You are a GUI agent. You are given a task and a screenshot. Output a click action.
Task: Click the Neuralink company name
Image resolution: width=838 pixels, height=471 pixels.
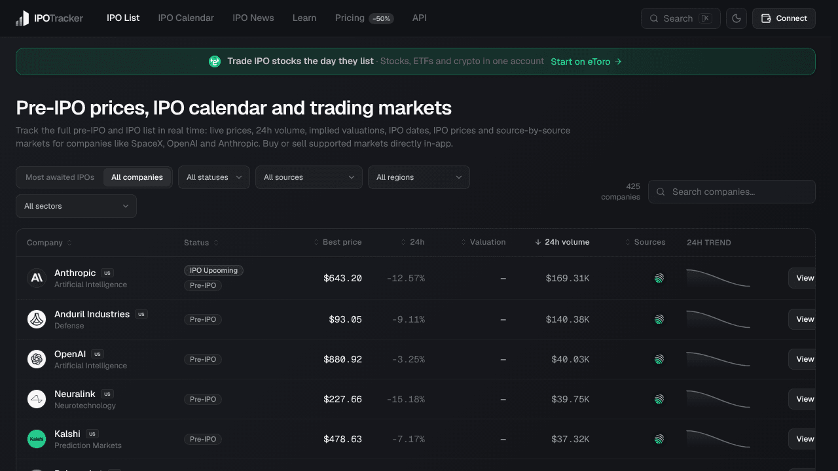(x=75, y=394)
